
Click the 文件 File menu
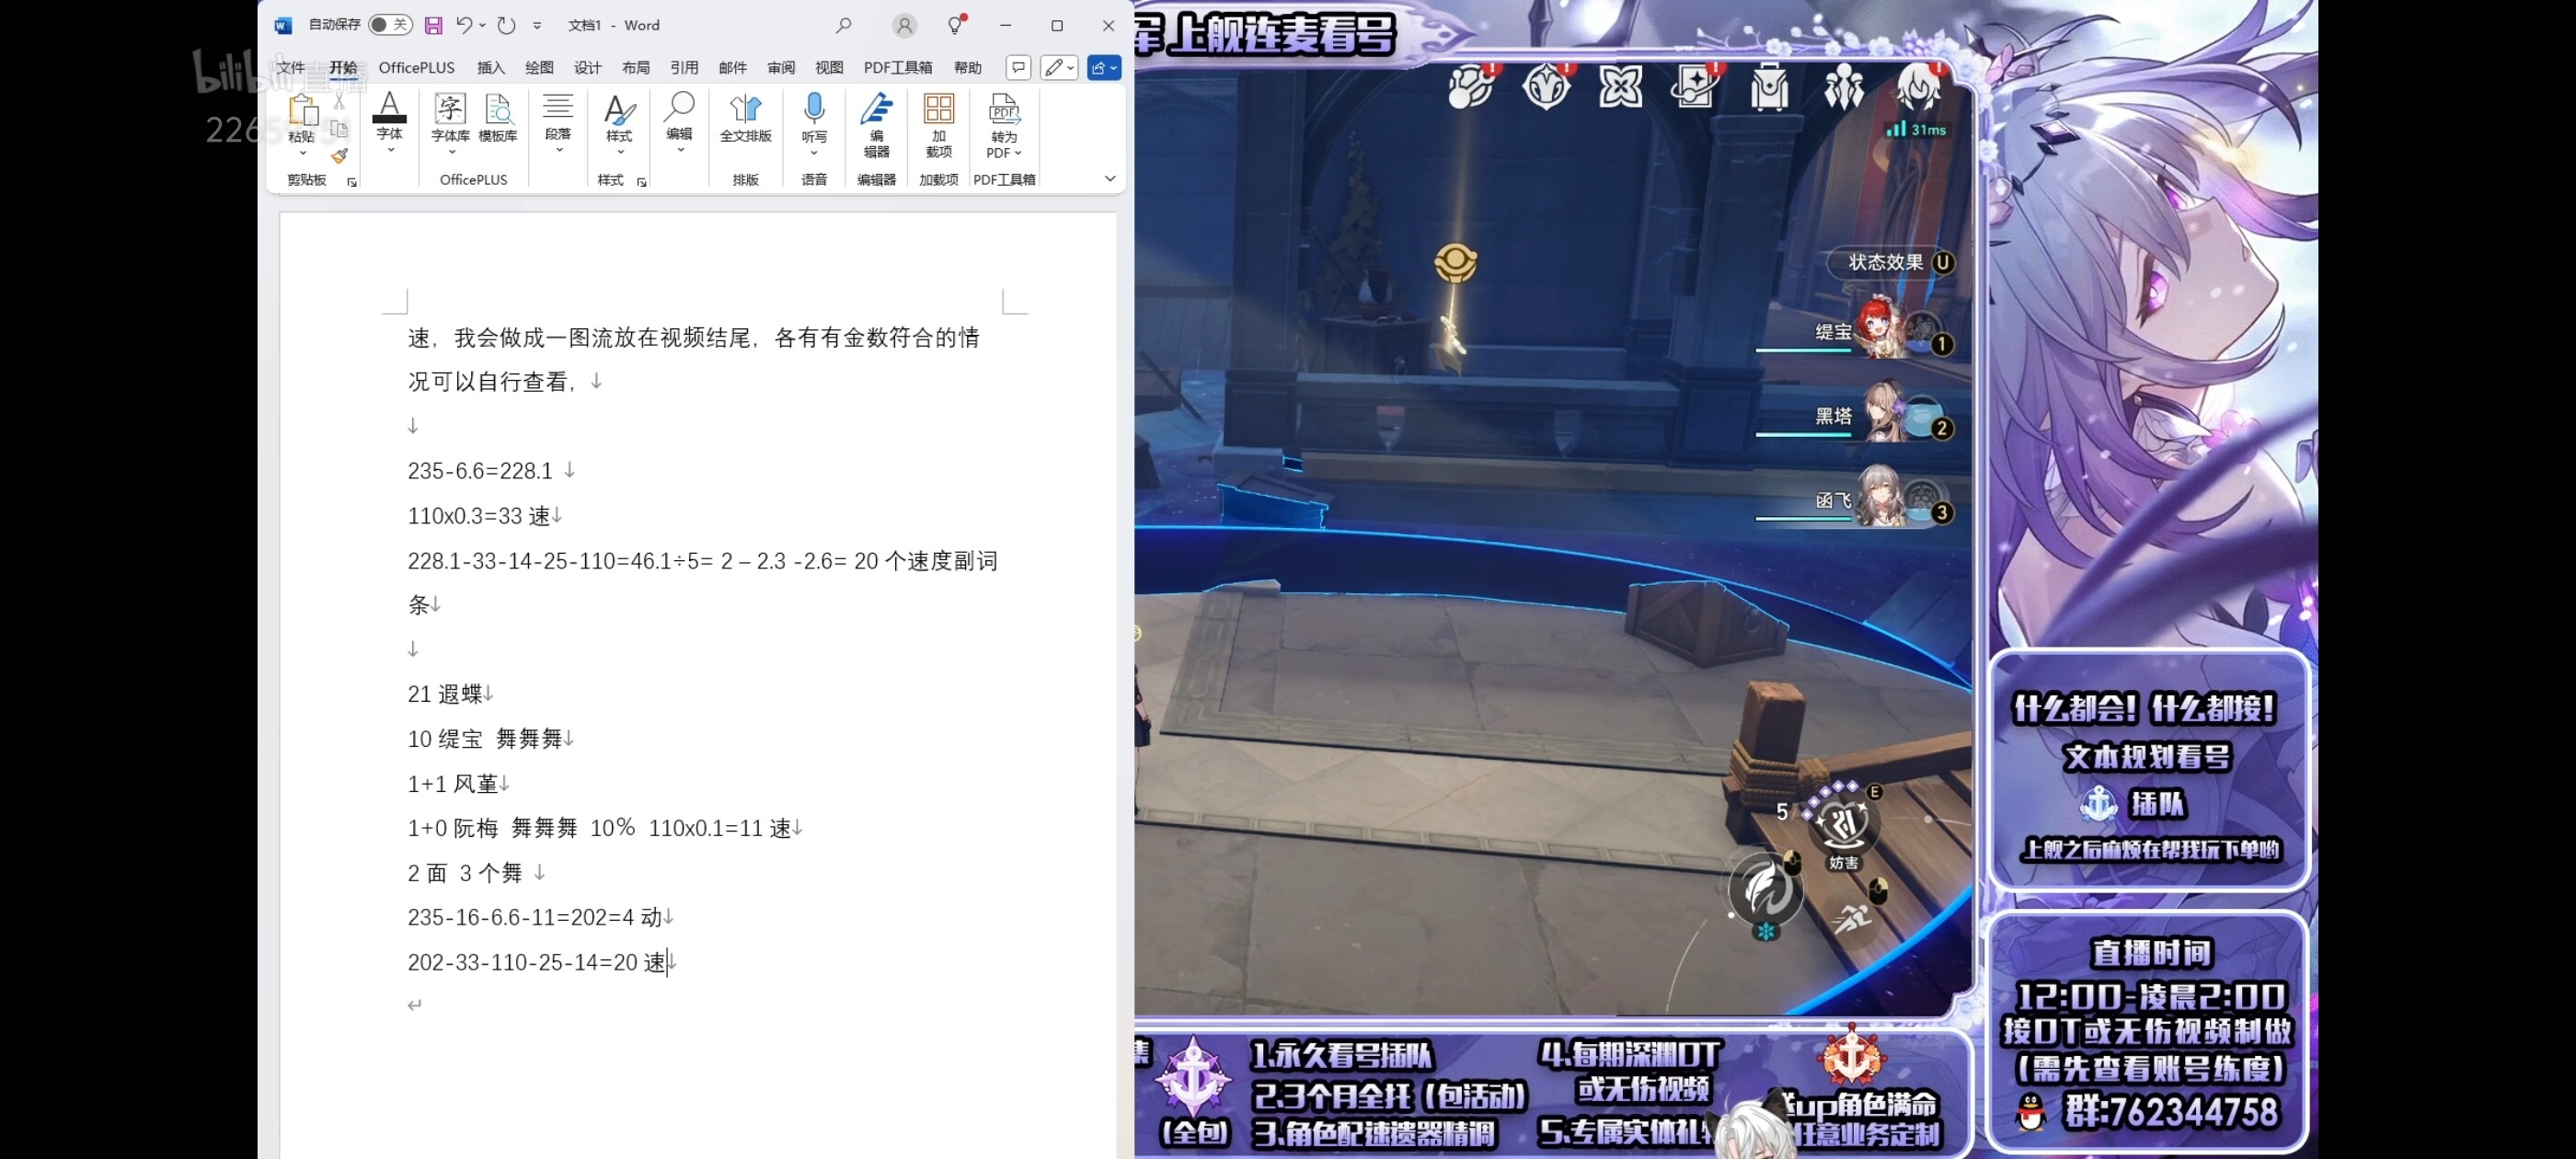point(291,67)
